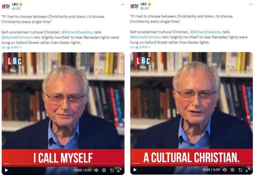Play the right video
This screenshot has width=255, height=175.
click(135, 170)
